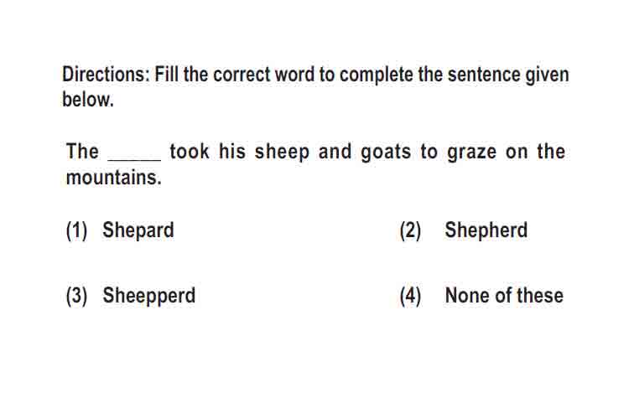Select option (1) number marker
The image size is (629, 419).
pos(76,230)
